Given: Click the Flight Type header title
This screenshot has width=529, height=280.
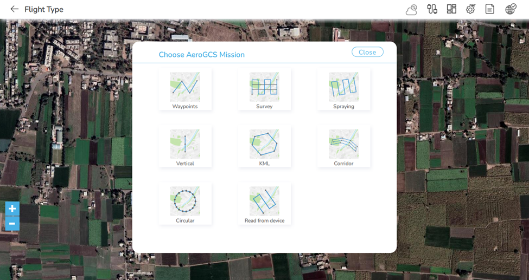Looking at the screenshot, I should click(44, 9).
